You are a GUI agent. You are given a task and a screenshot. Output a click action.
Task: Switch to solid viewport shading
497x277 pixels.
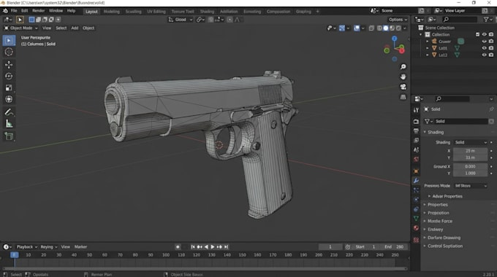tap(386, 28)
